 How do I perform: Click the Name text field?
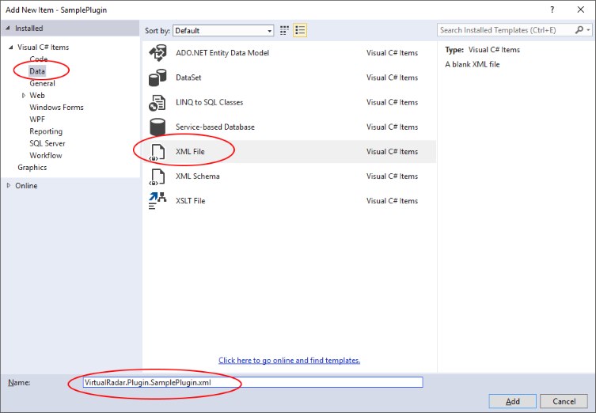pos(252,382)
